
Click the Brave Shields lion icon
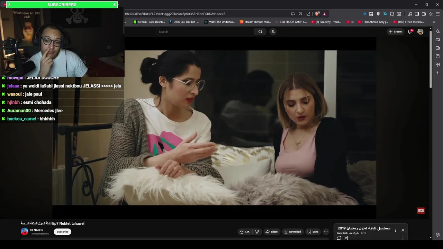pyautogui.click(x=317, y=14)
